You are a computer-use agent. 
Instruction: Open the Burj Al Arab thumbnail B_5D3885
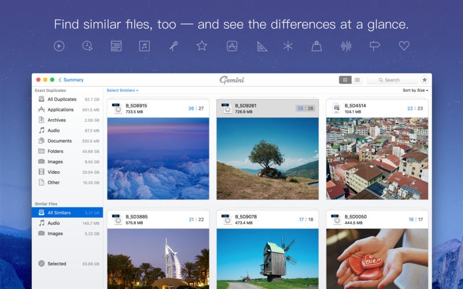158,259
